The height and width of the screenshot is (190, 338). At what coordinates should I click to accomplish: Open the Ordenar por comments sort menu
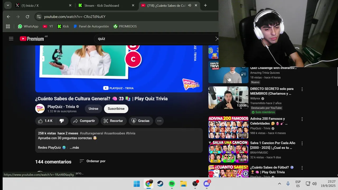[92, 161]
